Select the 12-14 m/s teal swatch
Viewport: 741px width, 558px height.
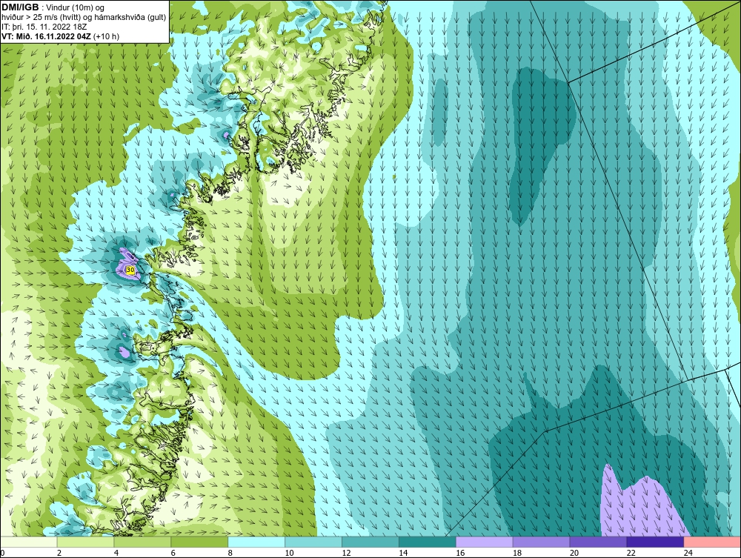tap(370, 542)
